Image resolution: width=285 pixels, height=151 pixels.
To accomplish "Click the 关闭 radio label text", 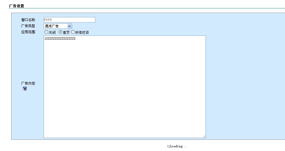I will (52, 32).
